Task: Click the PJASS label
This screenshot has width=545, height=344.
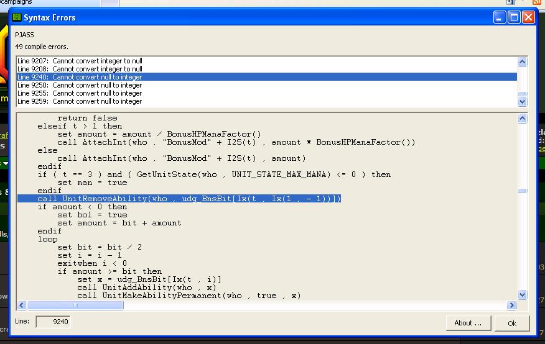Action: pos(24,35)
